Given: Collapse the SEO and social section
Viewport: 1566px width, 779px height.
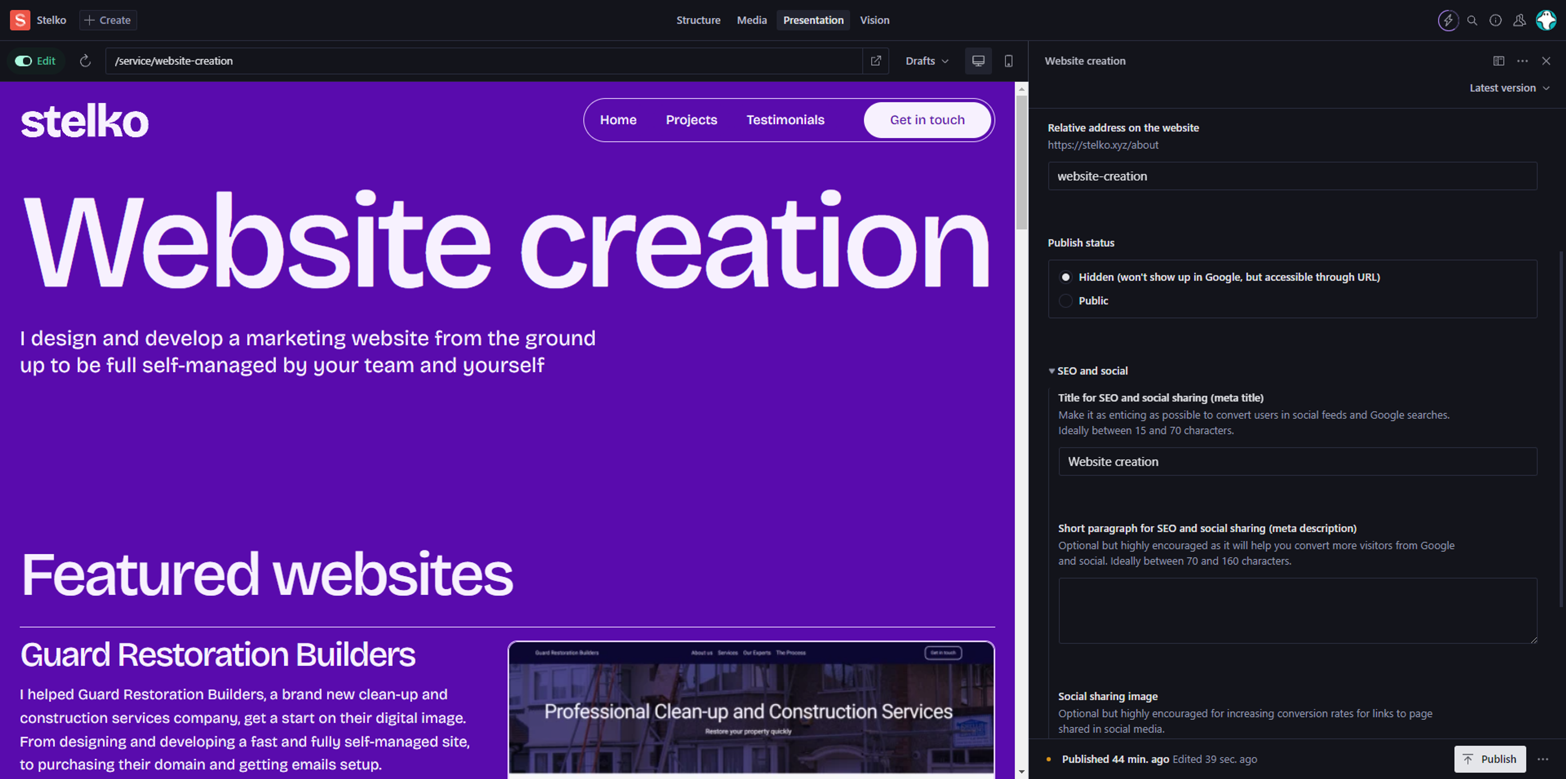Looking at the screenshot, I should point(1052,371).
